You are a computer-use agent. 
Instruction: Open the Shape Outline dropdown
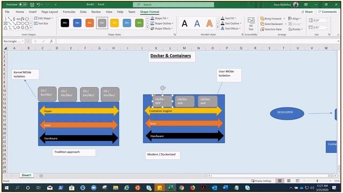click(162, 23)
